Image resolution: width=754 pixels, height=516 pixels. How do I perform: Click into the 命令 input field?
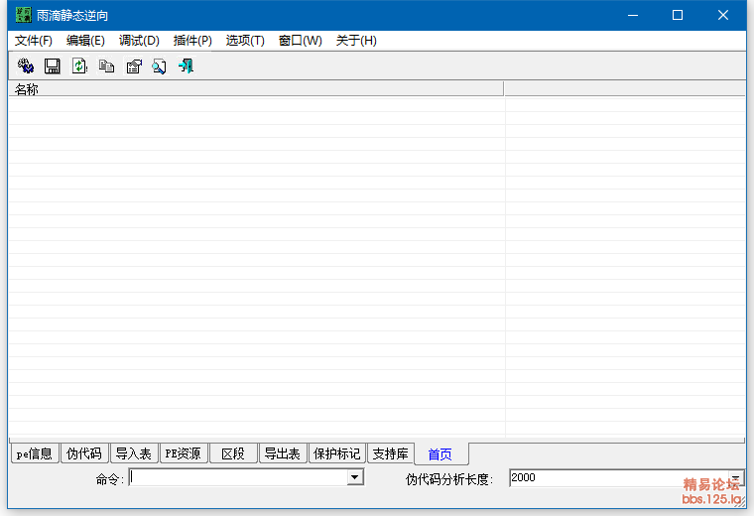(238, 477)
